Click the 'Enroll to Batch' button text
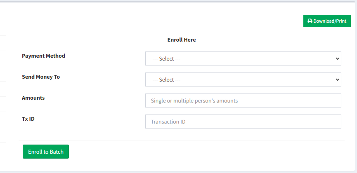Image resolution: width=357 pixels, height=173 pixels. (46, 152)
